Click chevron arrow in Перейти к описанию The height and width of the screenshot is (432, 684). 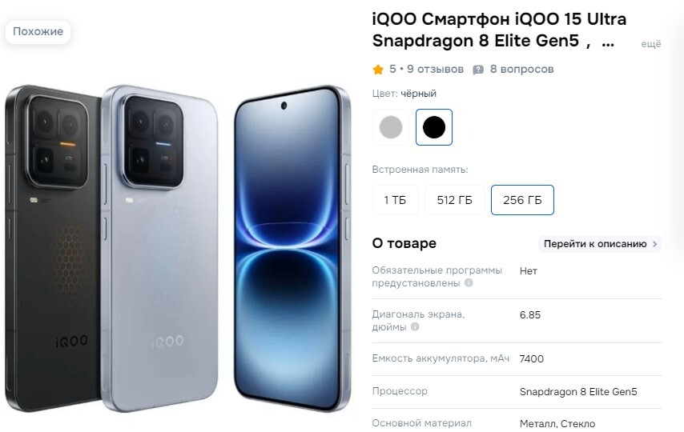tap(654, 244)
